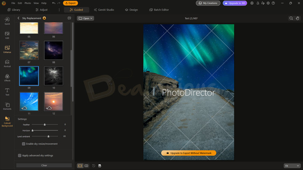Open the announcements megaphone icon
Viewport: 303px width, 170px height.
(263, 3)
